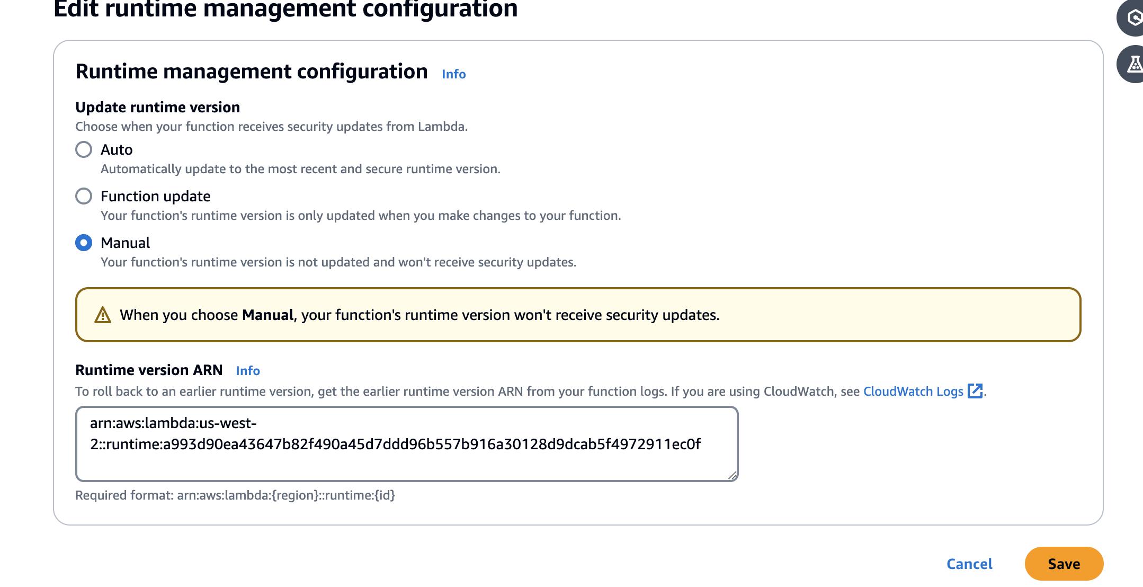Choose the Function update option
Screen dimensions: 1143x587
coord(83,196)
